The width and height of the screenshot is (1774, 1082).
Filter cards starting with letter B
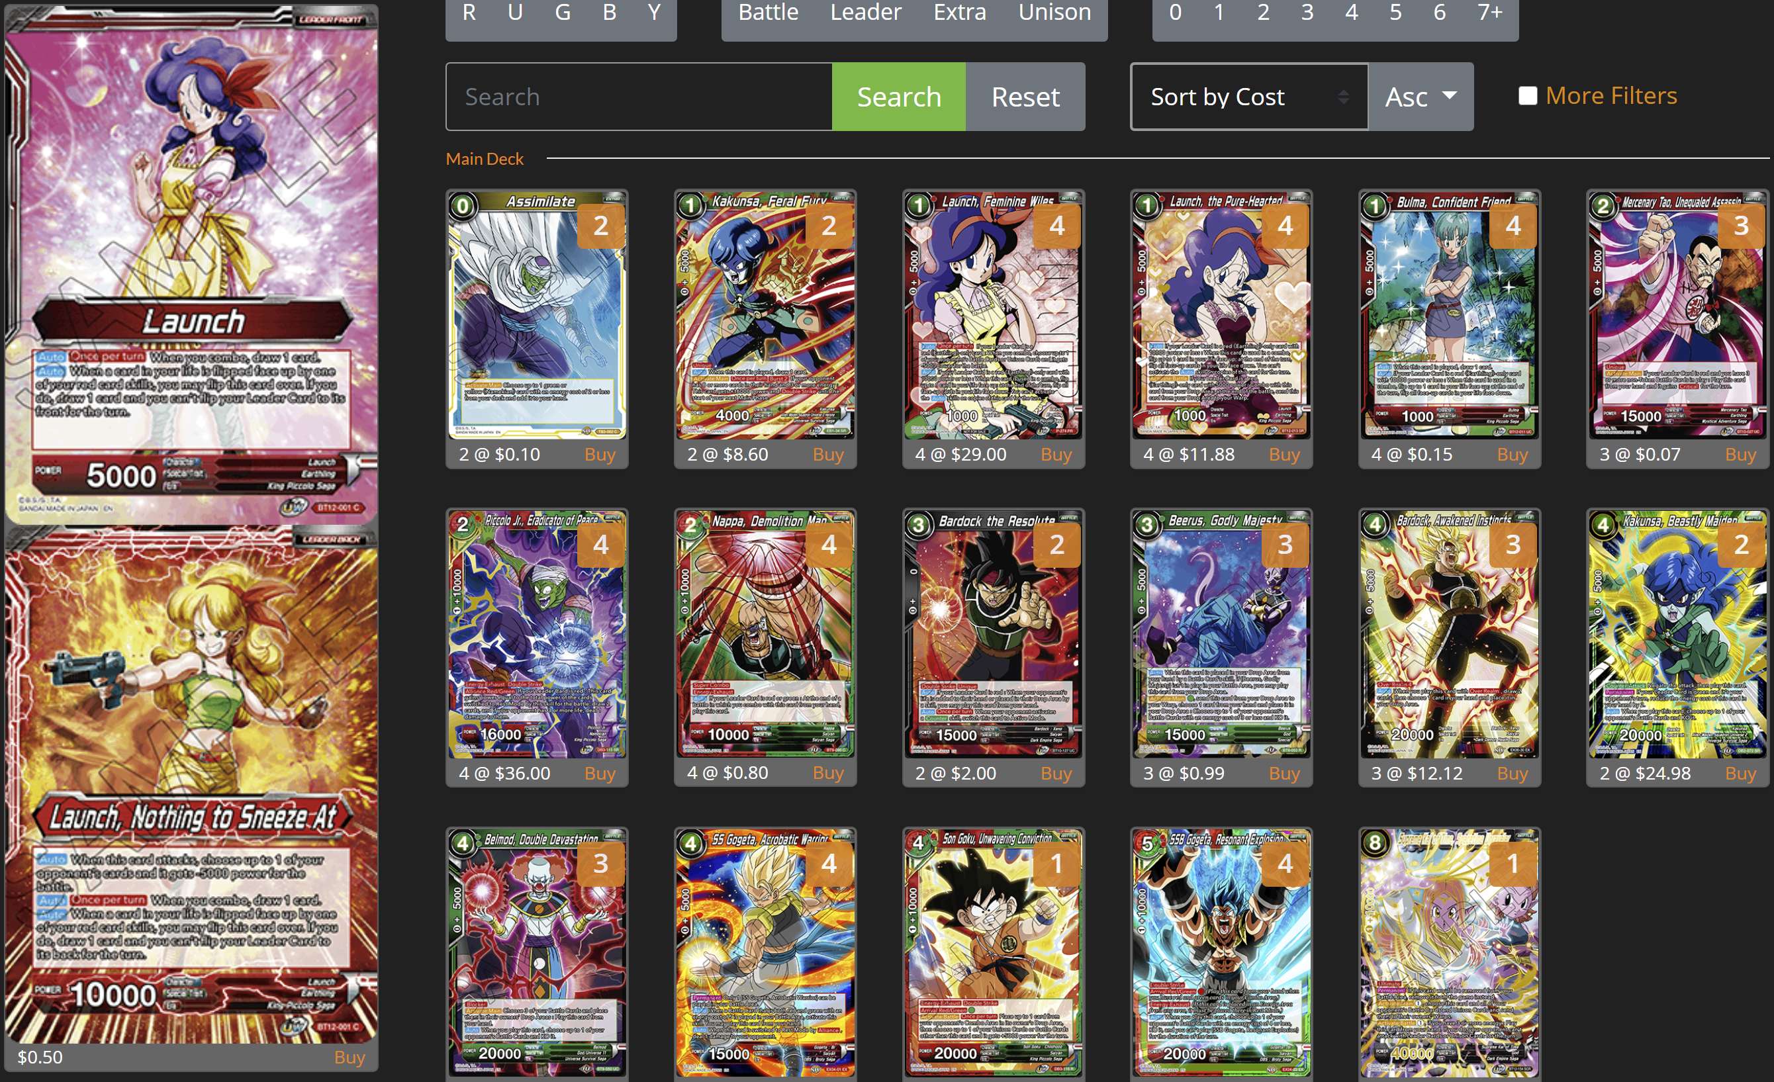click(608, 12)
